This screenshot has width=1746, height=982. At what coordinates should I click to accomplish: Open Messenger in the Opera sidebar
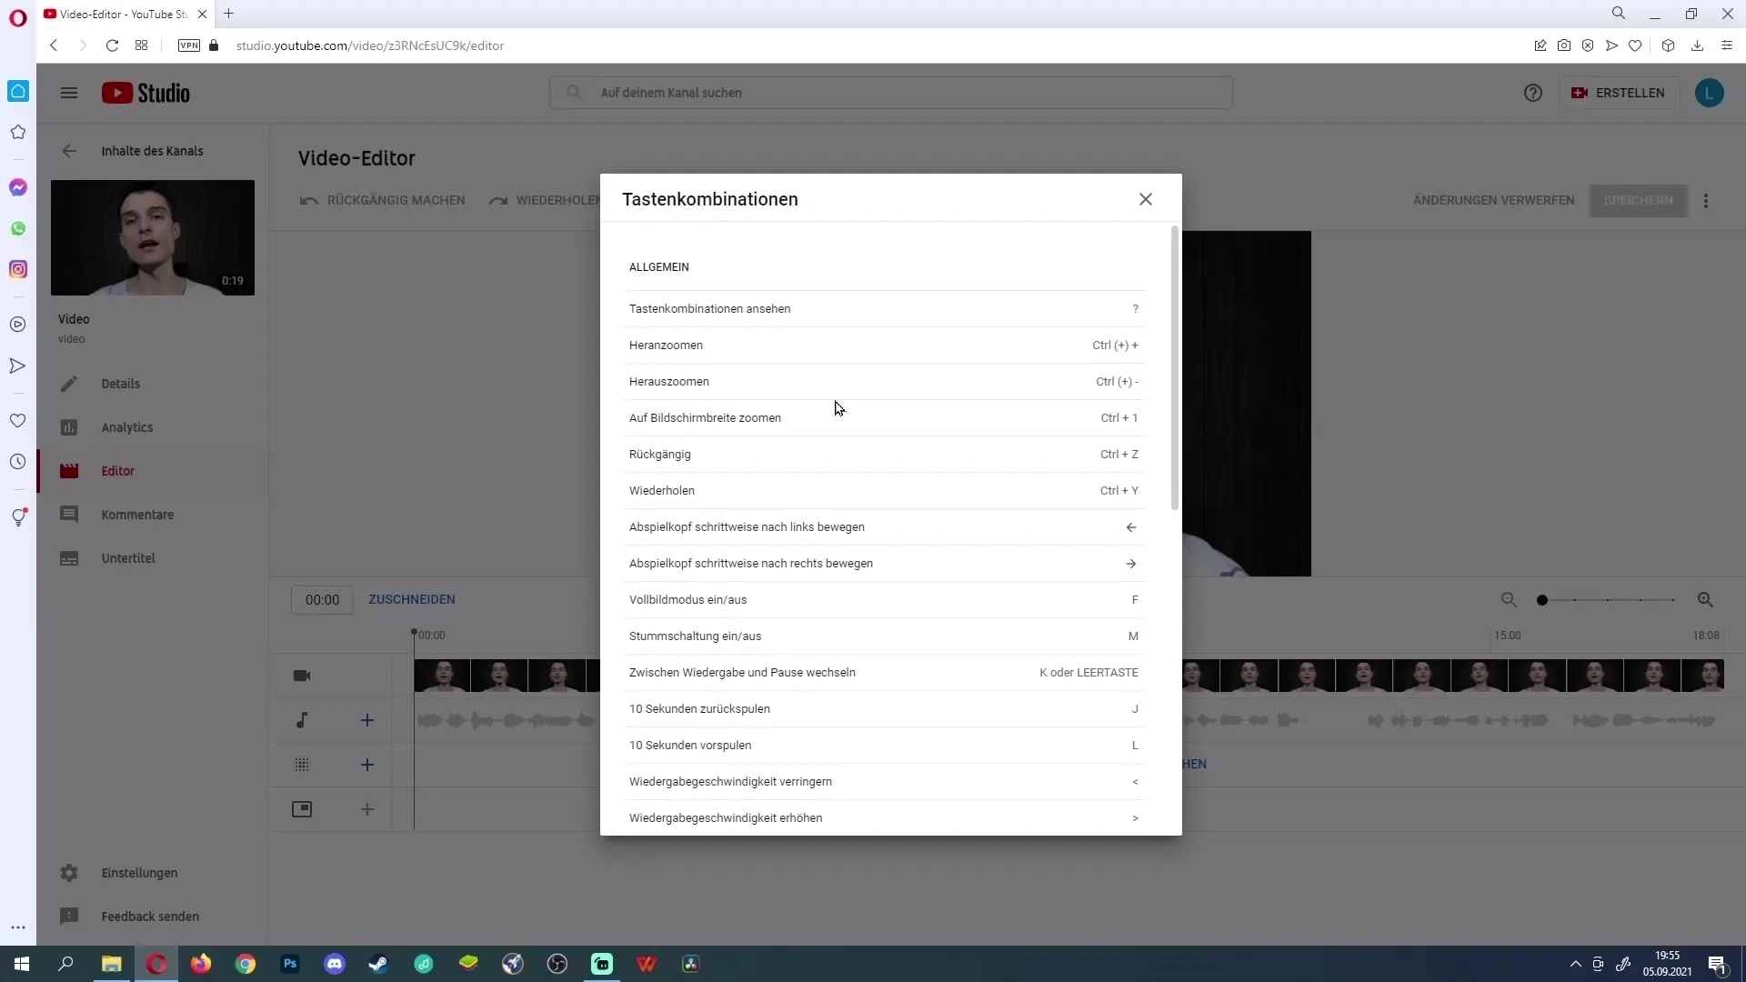[x=18, y=187]
